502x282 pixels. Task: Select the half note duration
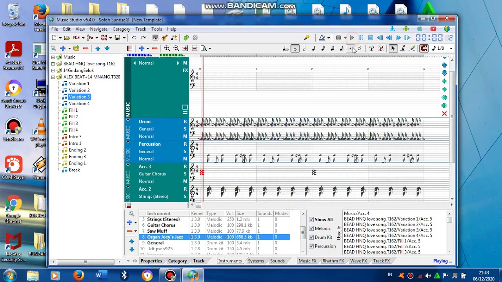click(304, 48)
